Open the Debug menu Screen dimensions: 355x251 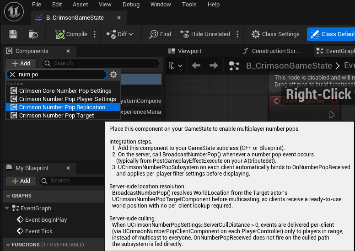[x=131, y=4]
